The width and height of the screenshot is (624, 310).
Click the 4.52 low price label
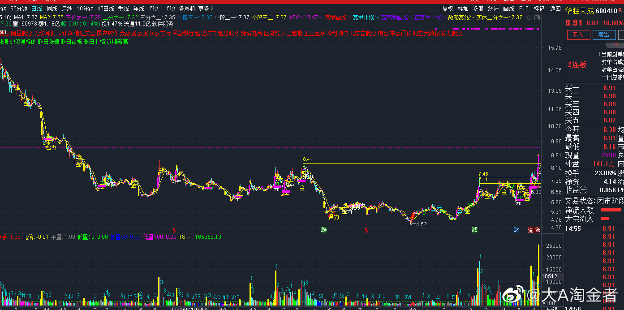[422, 224]
